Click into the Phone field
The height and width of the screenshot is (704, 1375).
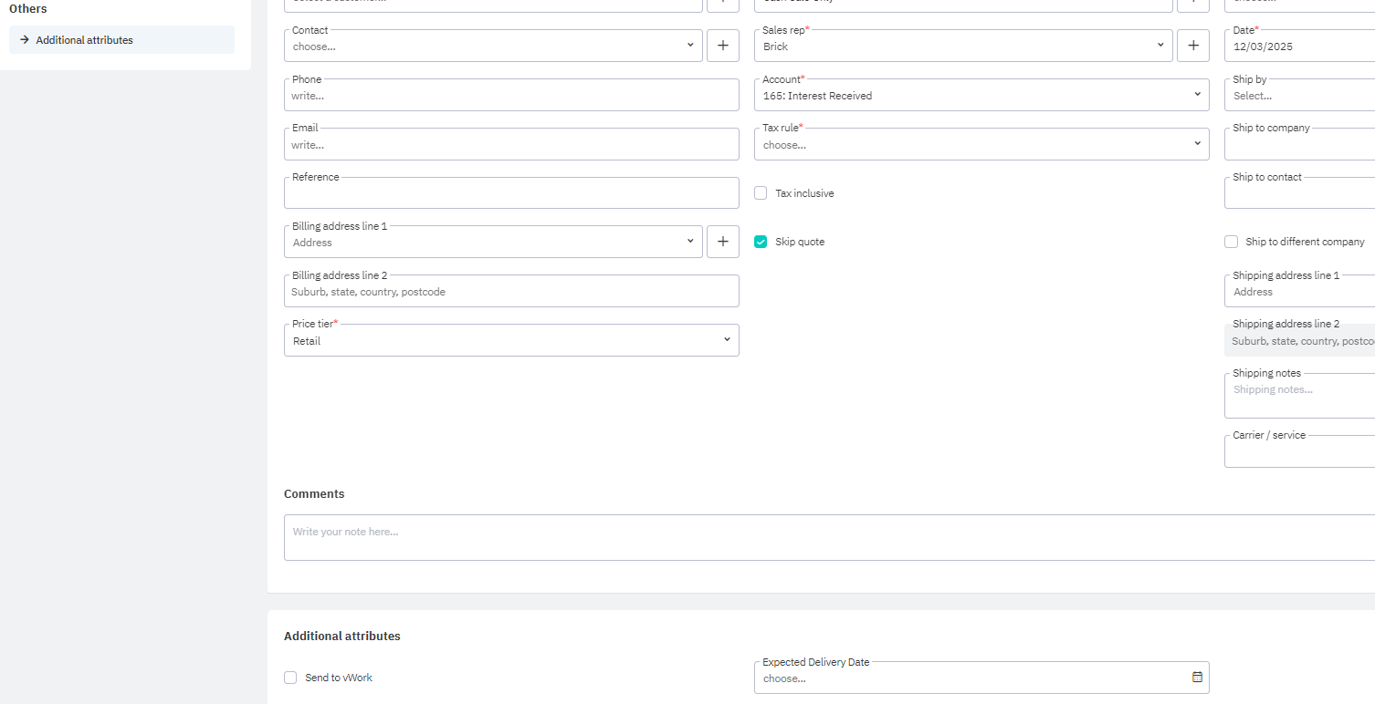pos(511,96)
